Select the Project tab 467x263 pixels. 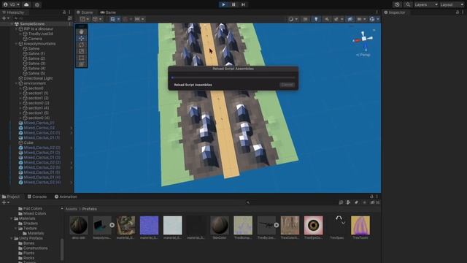[11, 197]
